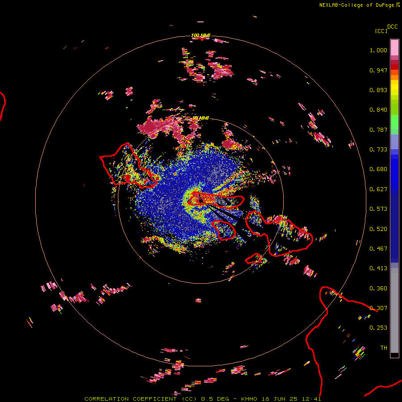Viewport: 402px width, 402px height.
Task: Select the 1.000 scale value
Action: pos(378,50)
